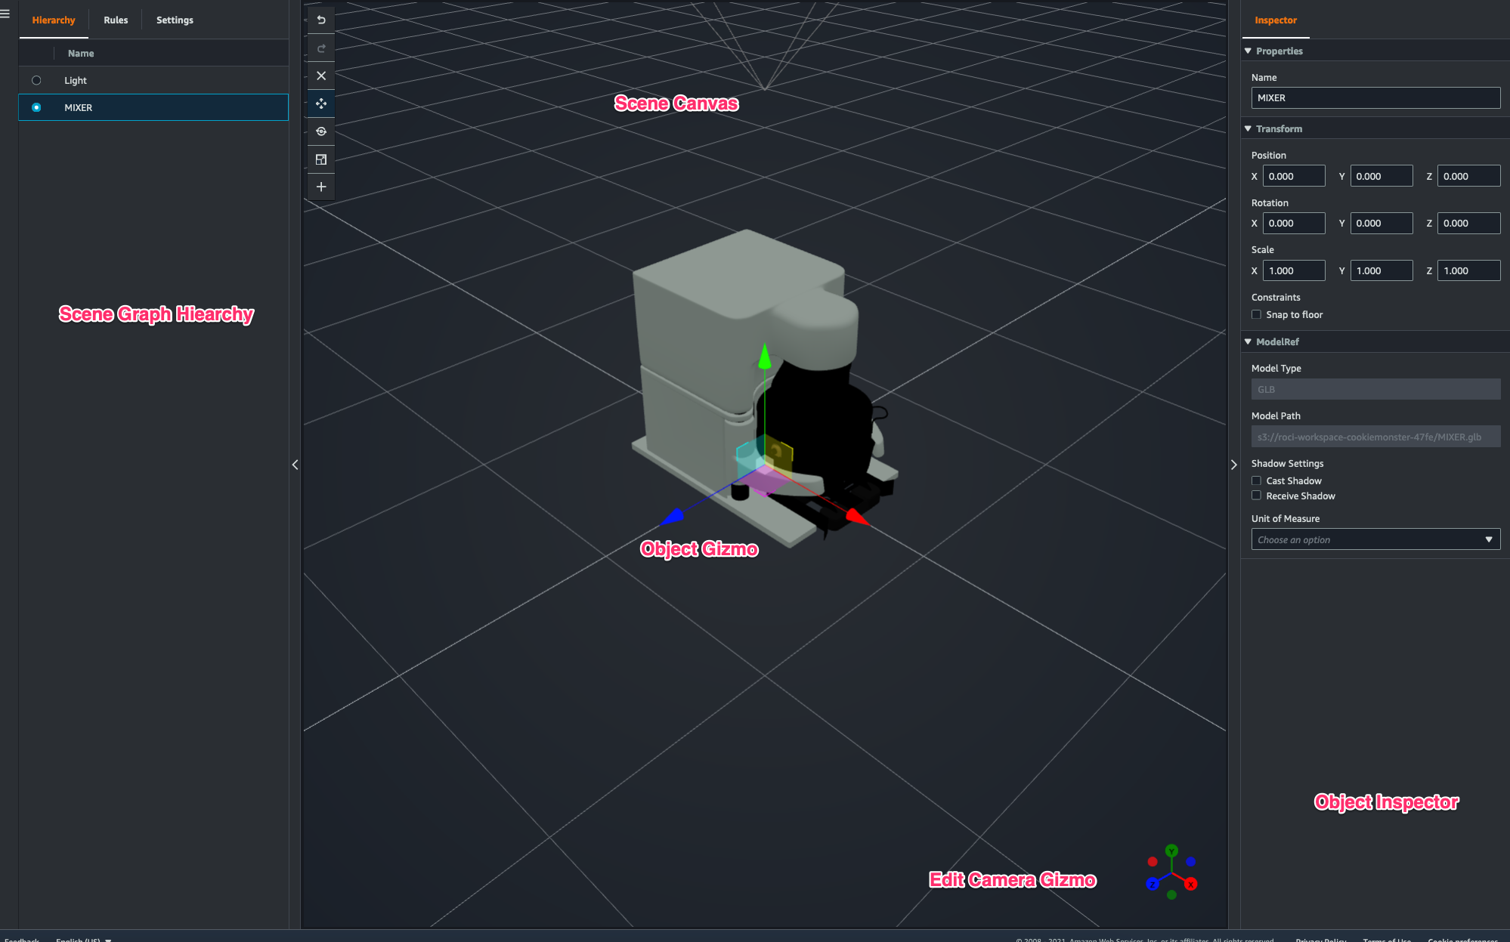The image size is (1510, 942).
Task: Open the hamburger menu icon
Action: (x=5, y=14)
